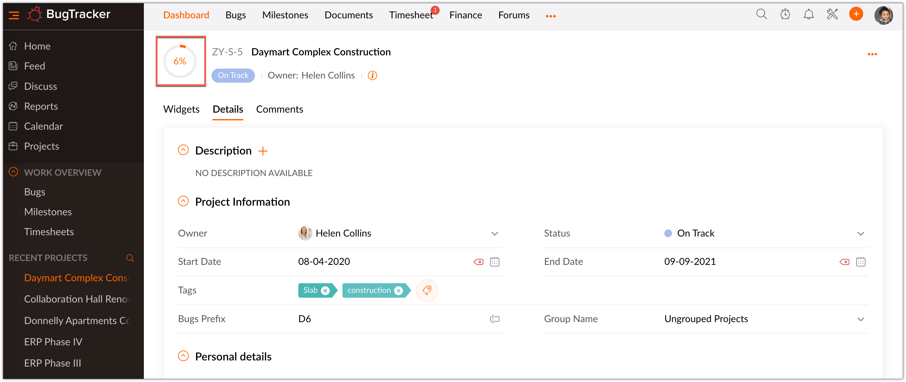Viewport: 906px width, 382px height.
Task: Click the add new plus icon
Action: [x=856, y=14]
